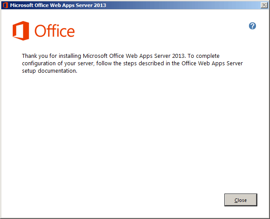Close the dialog with the title bar X
The width and height of the screenshot is (270, 219).
[x=264, y=5]
